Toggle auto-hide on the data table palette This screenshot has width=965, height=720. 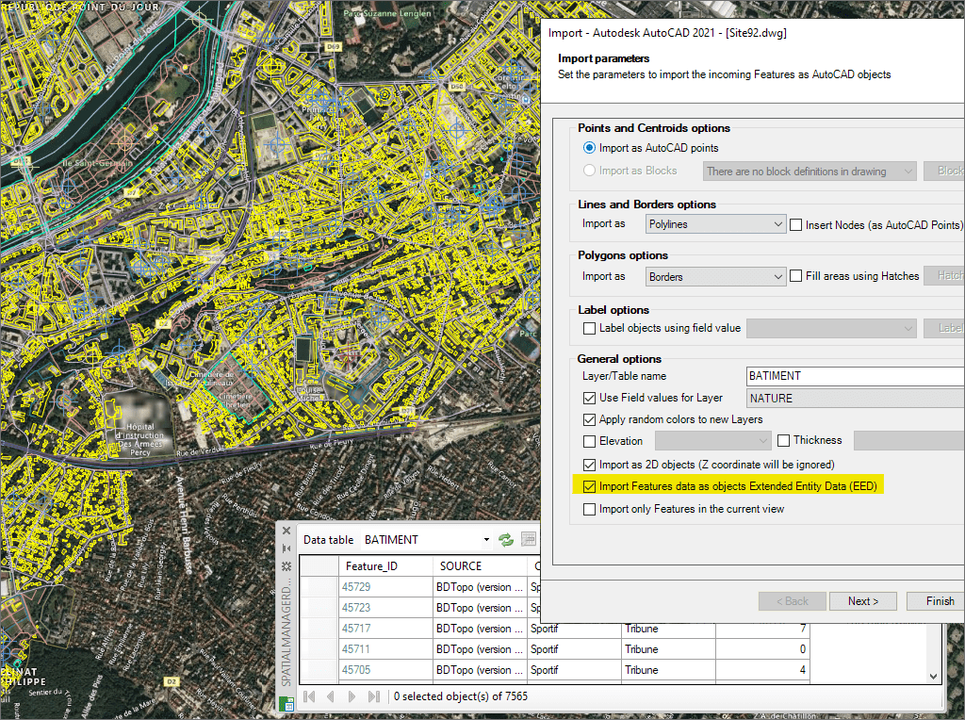[286, 548]
